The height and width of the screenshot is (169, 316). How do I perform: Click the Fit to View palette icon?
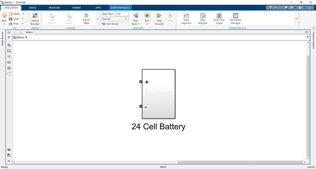click(x=9, y=50)
